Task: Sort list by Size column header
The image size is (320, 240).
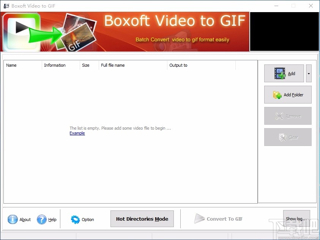Action: point(89,65)
